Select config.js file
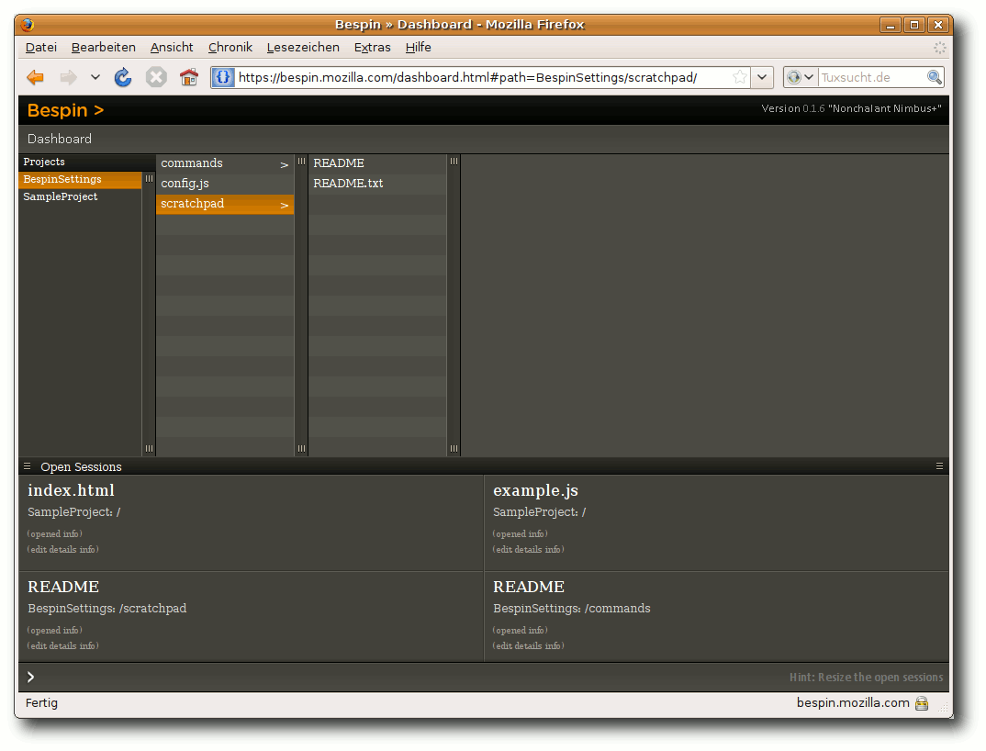Image resolution: width=986 pixels, height=751 pixels. (x=225, y=183)
